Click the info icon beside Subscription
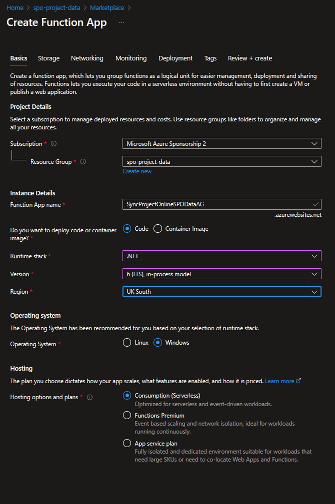The width and height of the screenshot is (335, 504). [53, 143]
